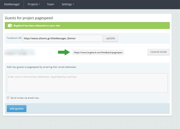Image resolution: width=180 pixels, height=129 pixels.
Task: Focus the guest email addresses textarea
Action: click(87, 83)
